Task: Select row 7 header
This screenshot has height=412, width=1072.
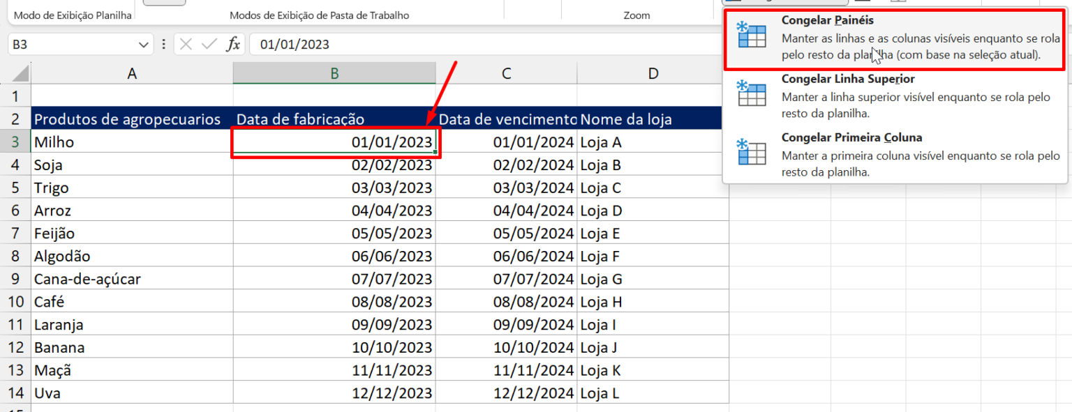Action: tap(17, 233)
